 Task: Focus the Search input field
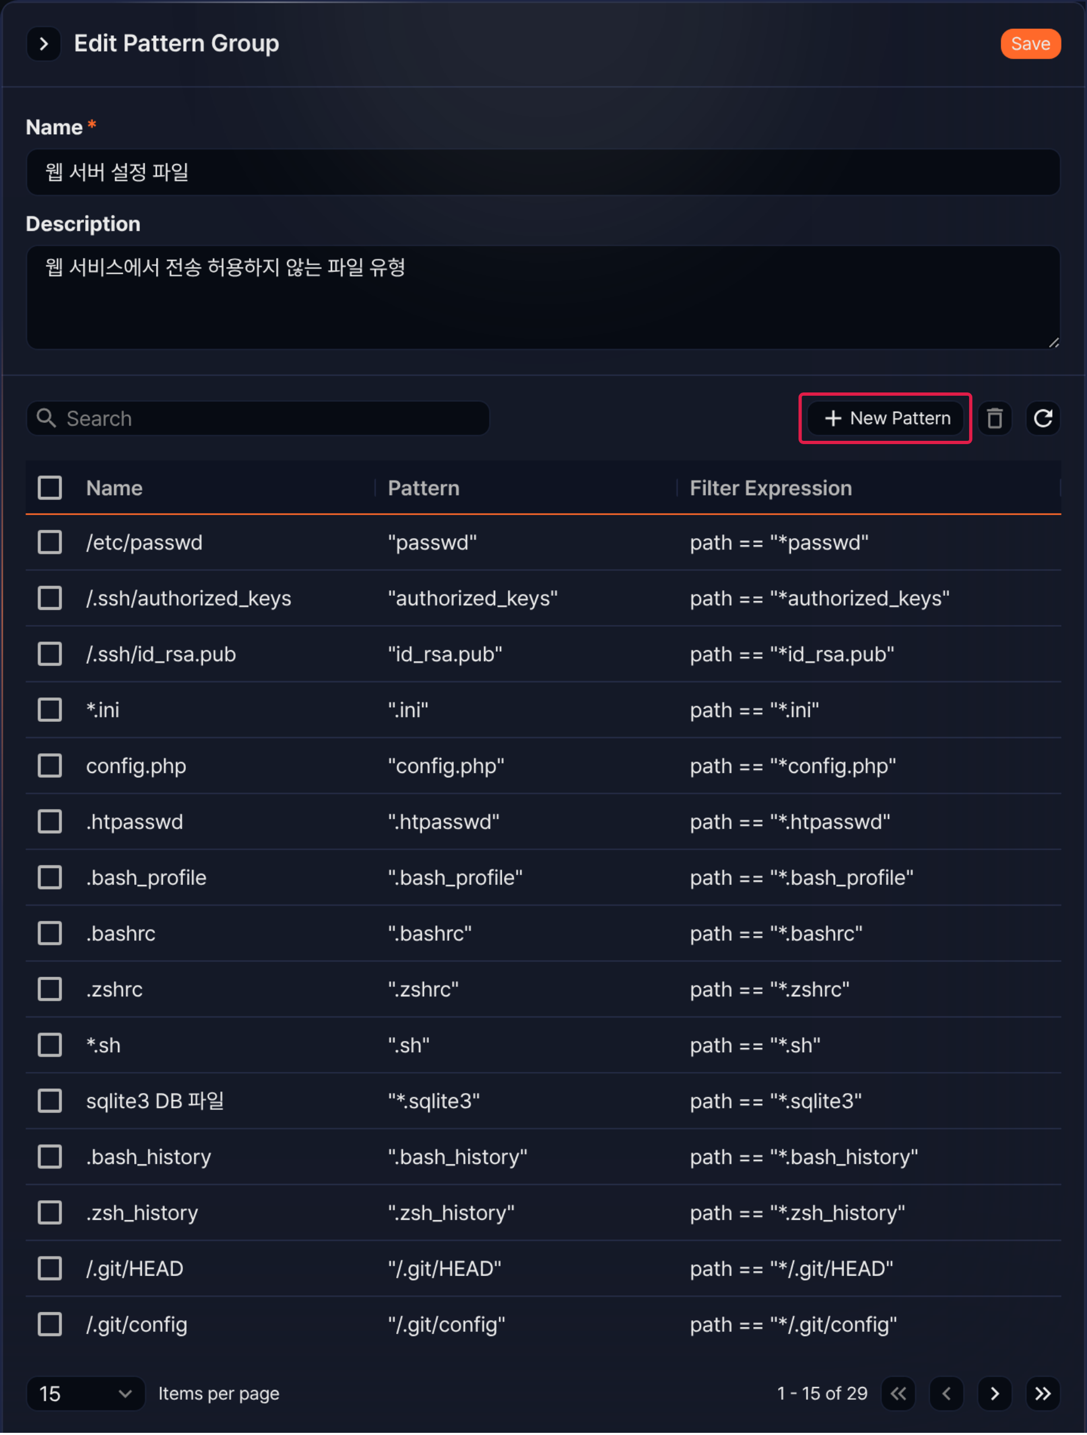[258, 419]
